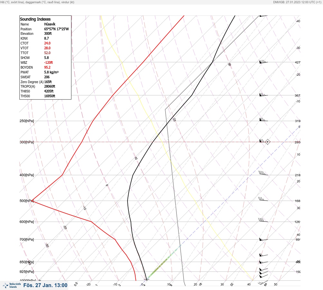Select the wind barb beside the 427 label
323x290 pixels.
(263, 62)
